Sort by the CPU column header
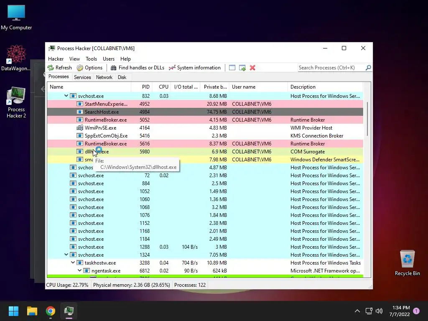This screenshot has height=321, width=428. pyautogui.click(x=161, y=87)
